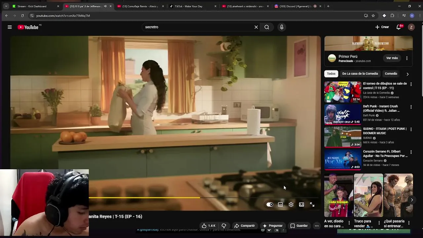Open the Primor Perú channel avatar
423x238 pixels.
click(x=332, y=59)
